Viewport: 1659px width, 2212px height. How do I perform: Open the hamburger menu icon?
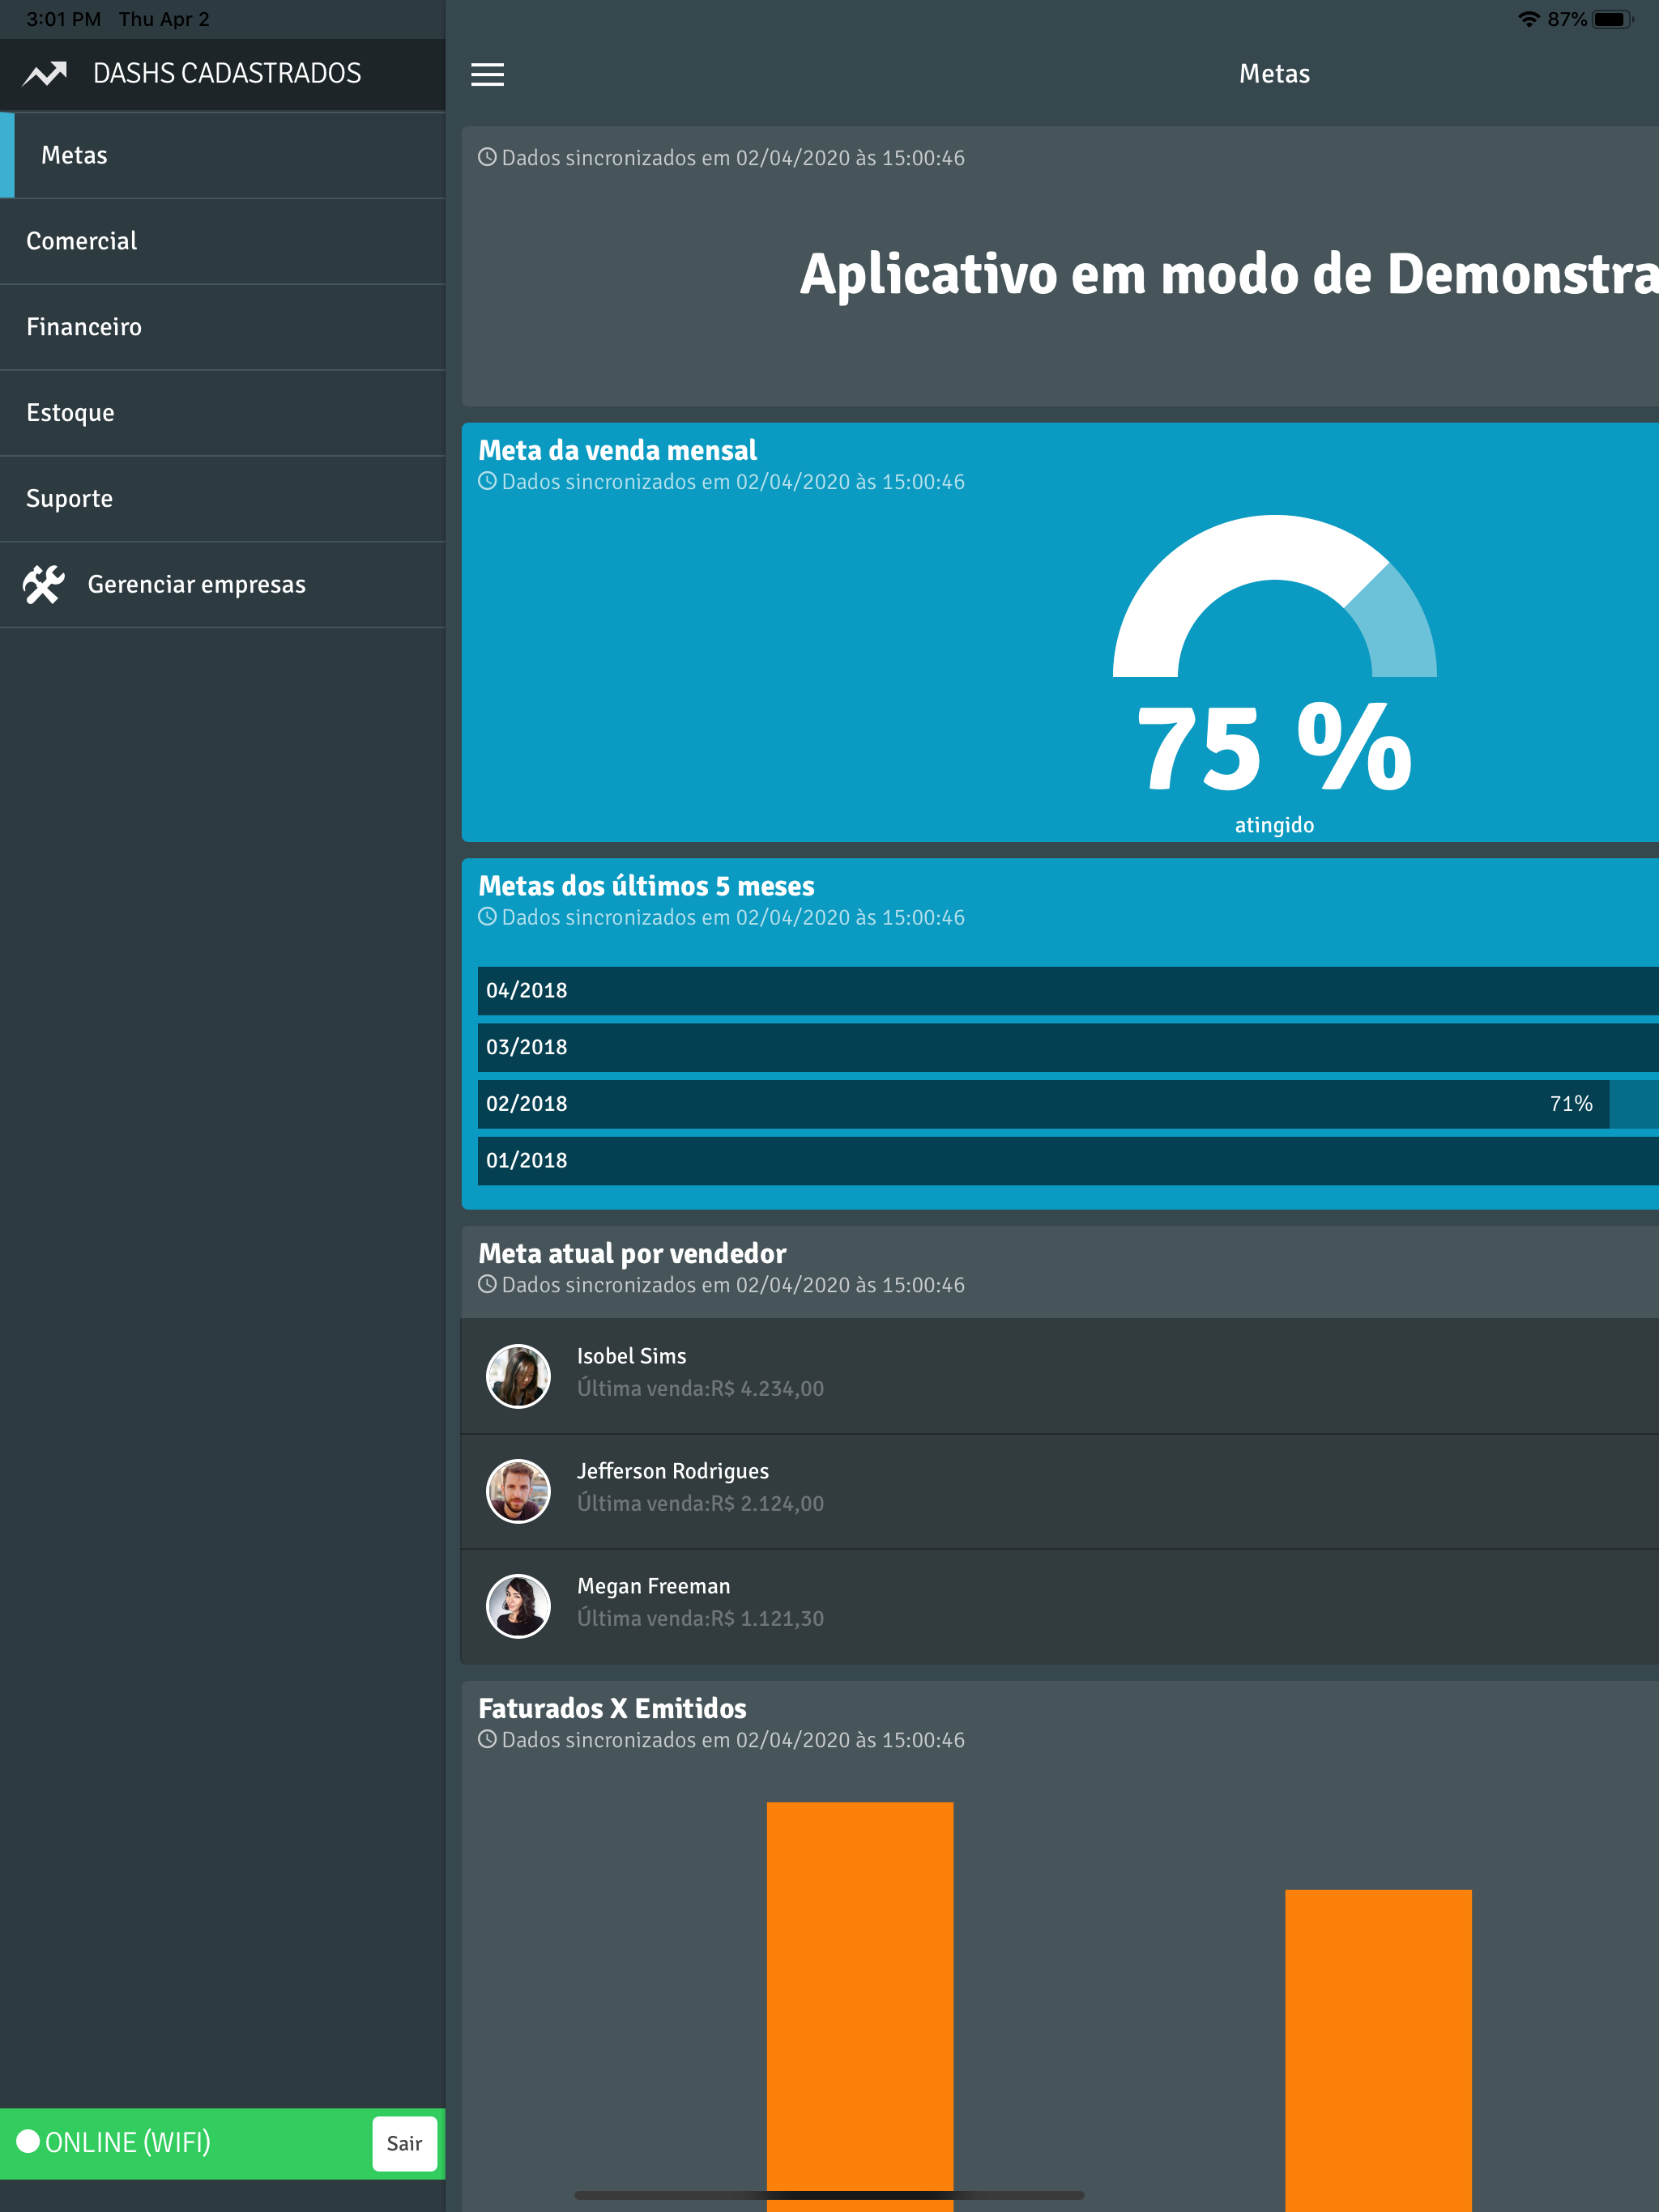[x=488, y=74]
